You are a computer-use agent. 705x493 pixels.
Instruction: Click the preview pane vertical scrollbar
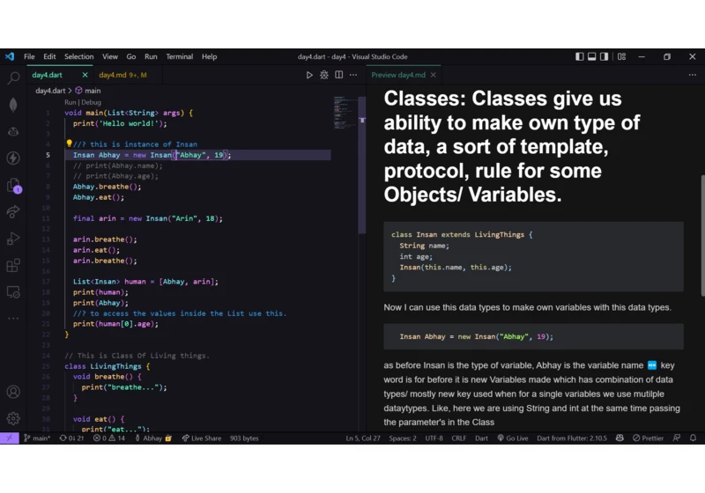click(x=702, y=235)
